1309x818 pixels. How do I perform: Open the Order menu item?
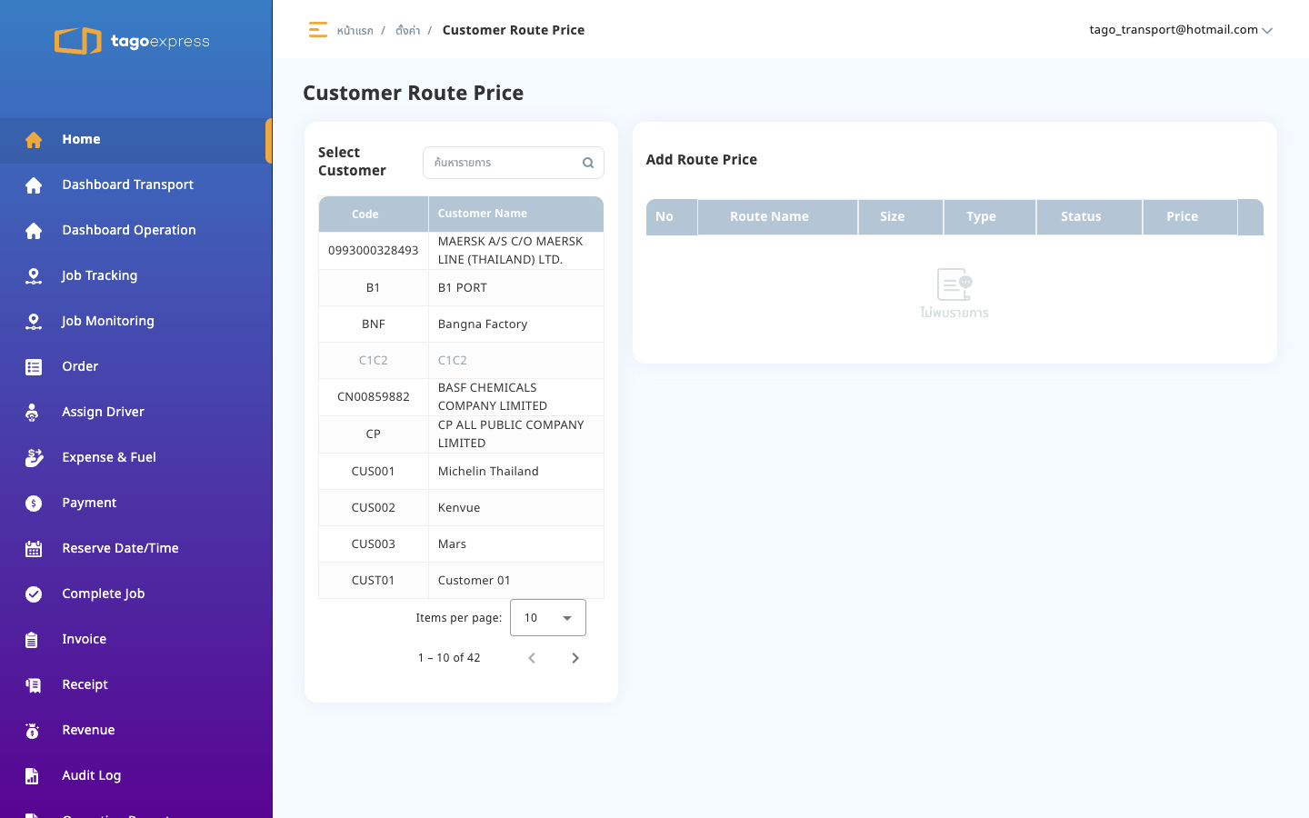click(x=136, y=367)
